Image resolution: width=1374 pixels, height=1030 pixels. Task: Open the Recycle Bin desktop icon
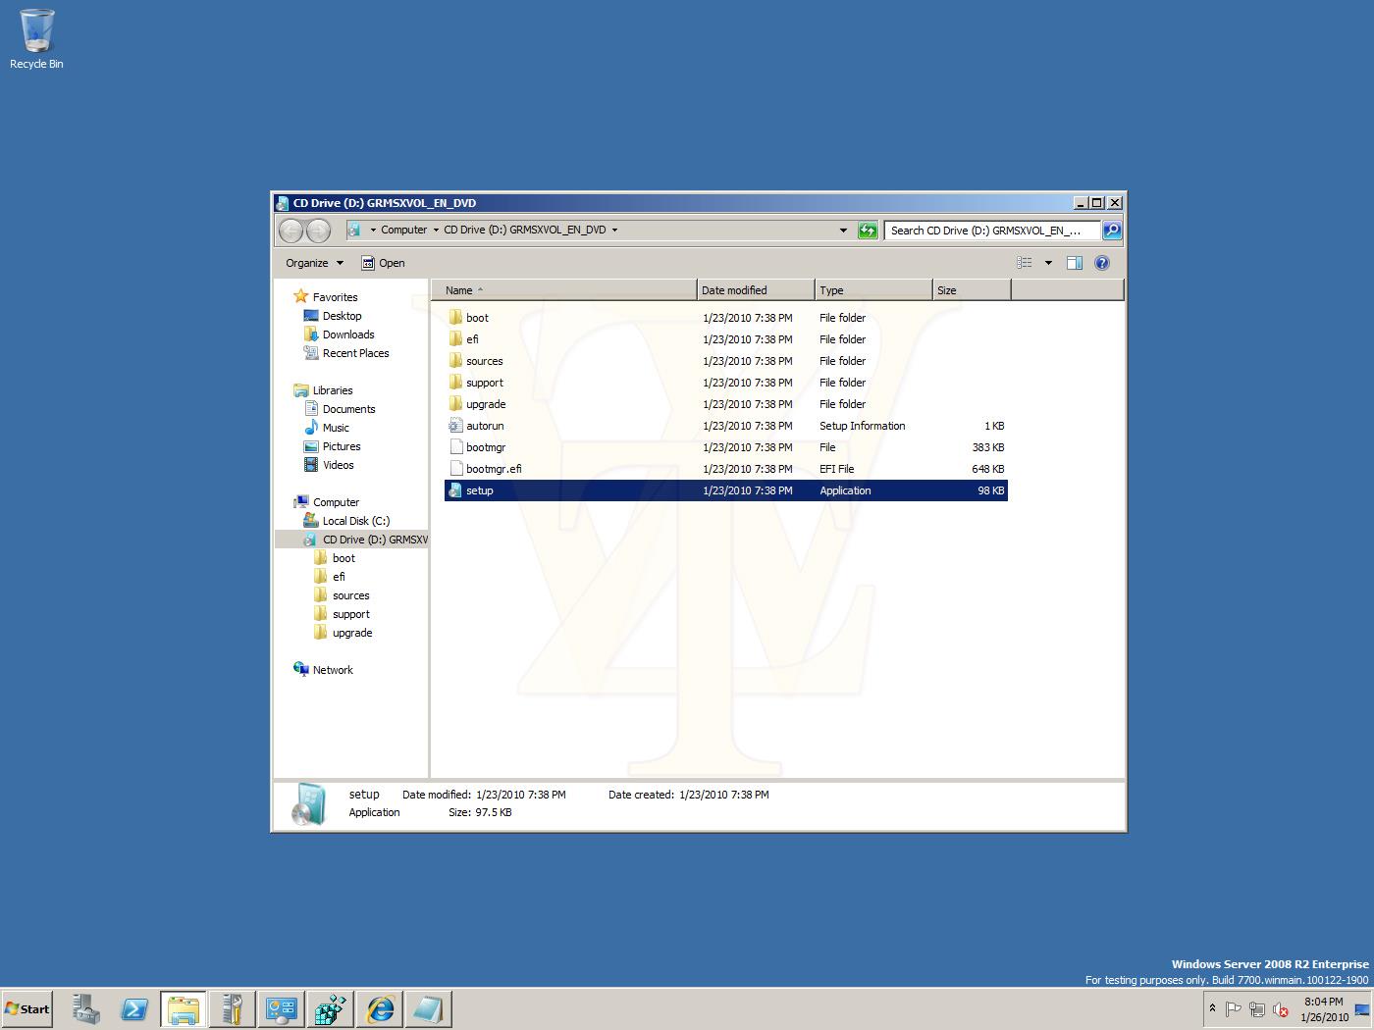[36, 39]
